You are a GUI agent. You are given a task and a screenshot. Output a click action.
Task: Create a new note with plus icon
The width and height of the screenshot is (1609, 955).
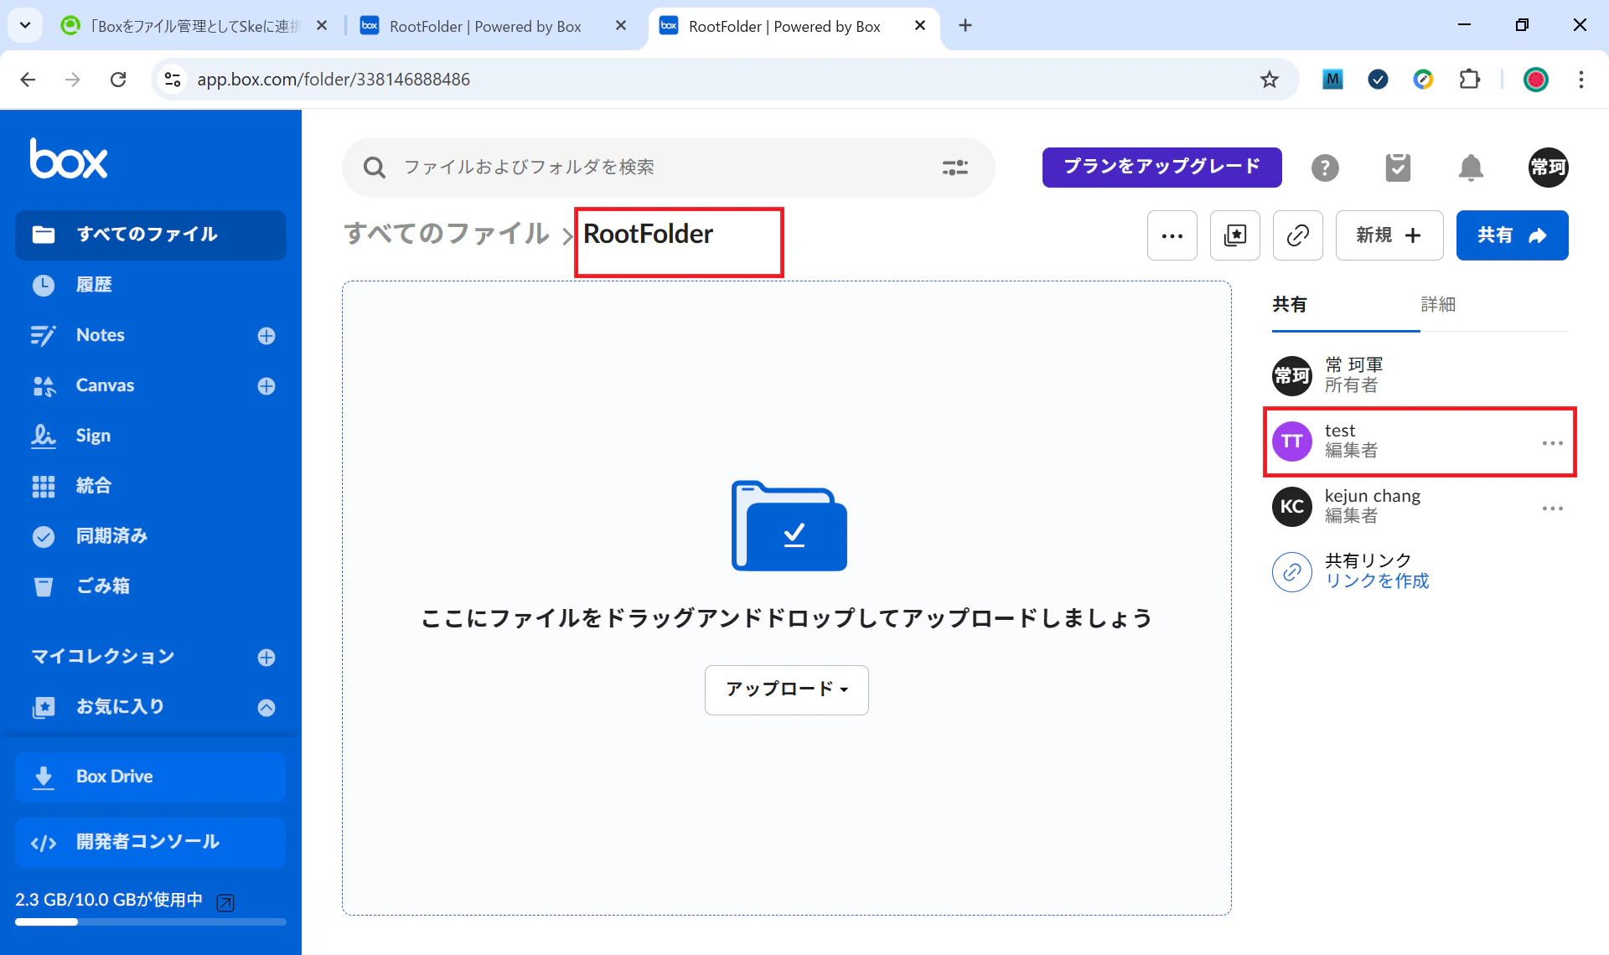point(266,336)
